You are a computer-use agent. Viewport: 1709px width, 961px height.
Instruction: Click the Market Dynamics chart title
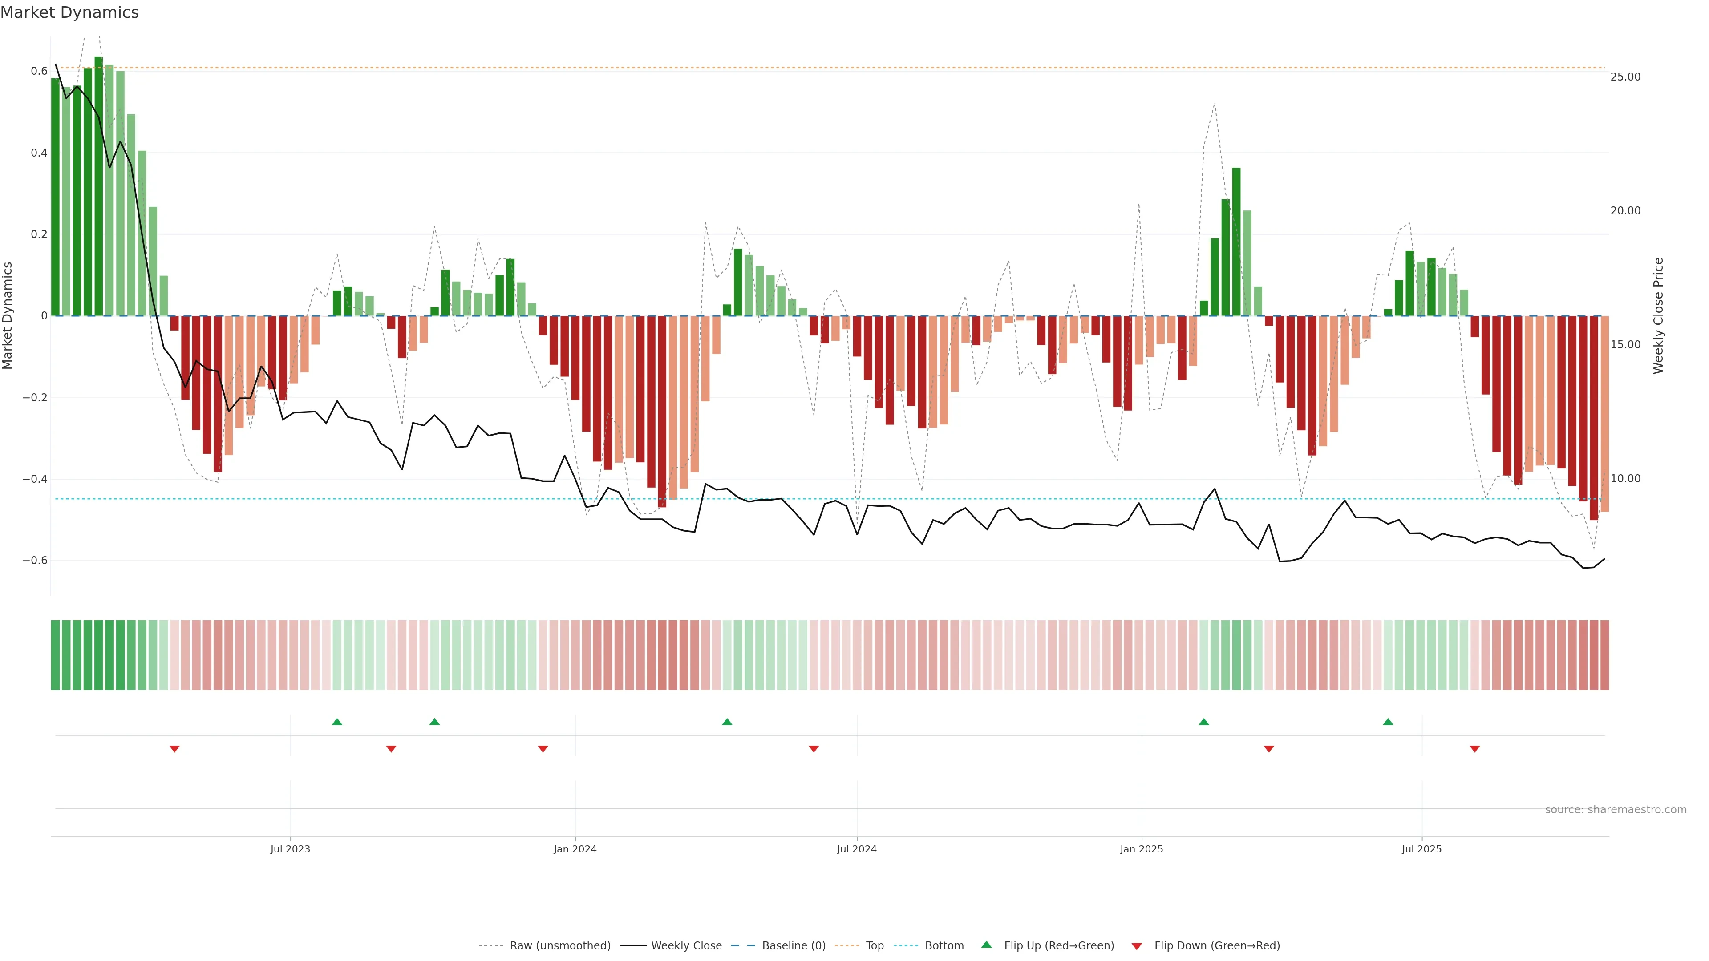coord(70,12)
